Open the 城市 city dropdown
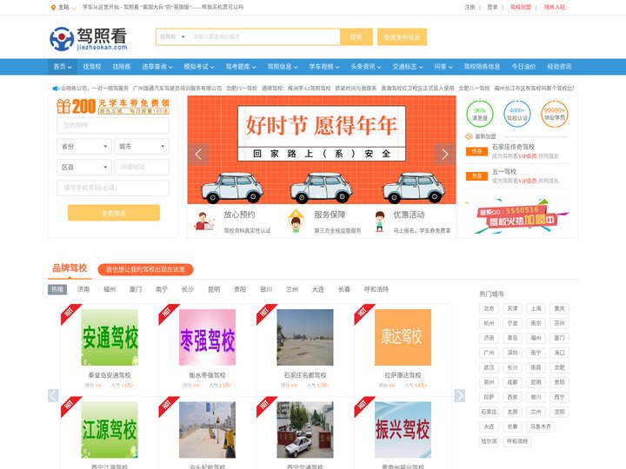This screenshot has width=626, height=469. click(x=142, y=147)
